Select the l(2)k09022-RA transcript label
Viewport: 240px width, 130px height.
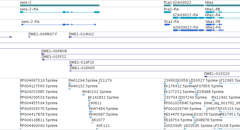186,15
